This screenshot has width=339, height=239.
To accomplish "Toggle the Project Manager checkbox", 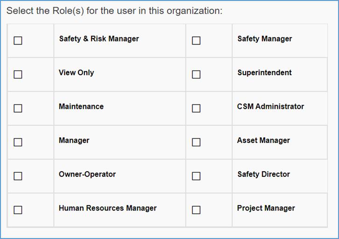I will pyautogui.click(x=196, y=210).
